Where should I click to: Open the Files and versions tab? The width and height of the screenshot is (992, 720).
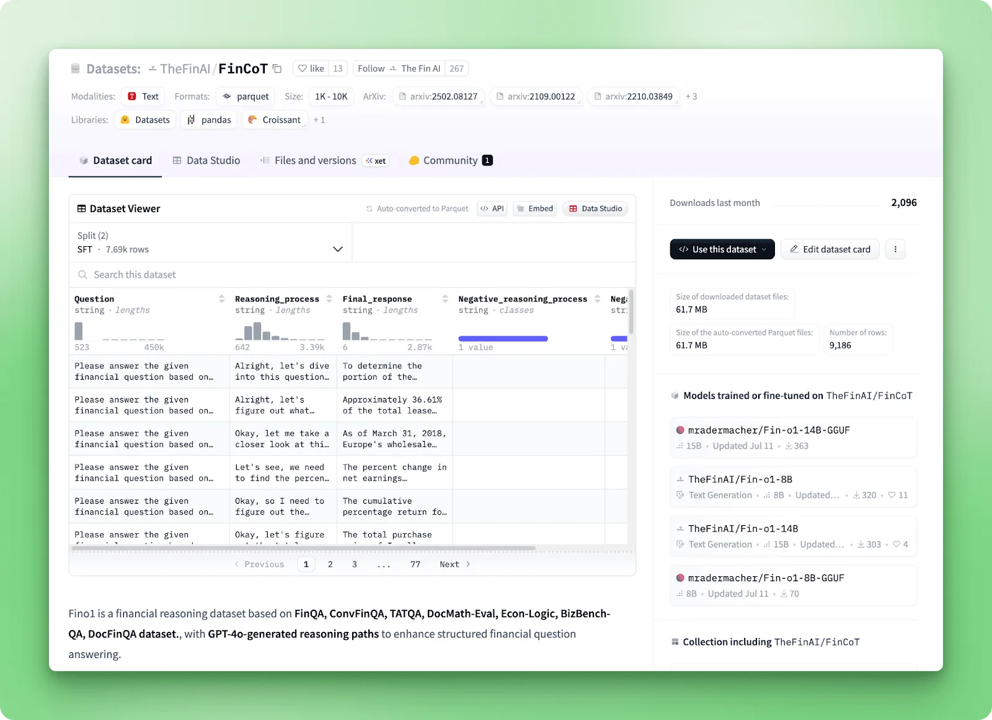324,161
